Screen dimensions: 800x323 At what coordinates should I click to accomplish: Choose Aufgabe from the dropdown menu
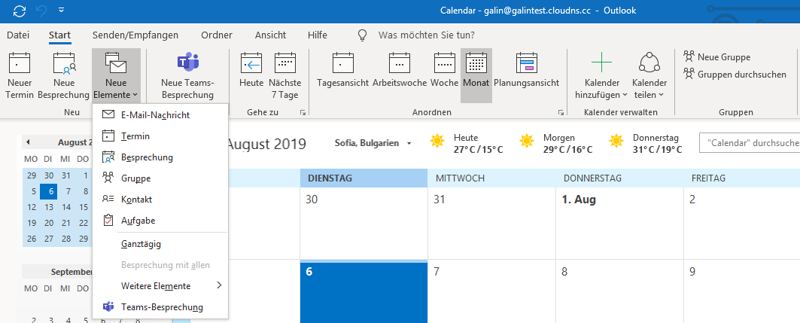[160, 221]
